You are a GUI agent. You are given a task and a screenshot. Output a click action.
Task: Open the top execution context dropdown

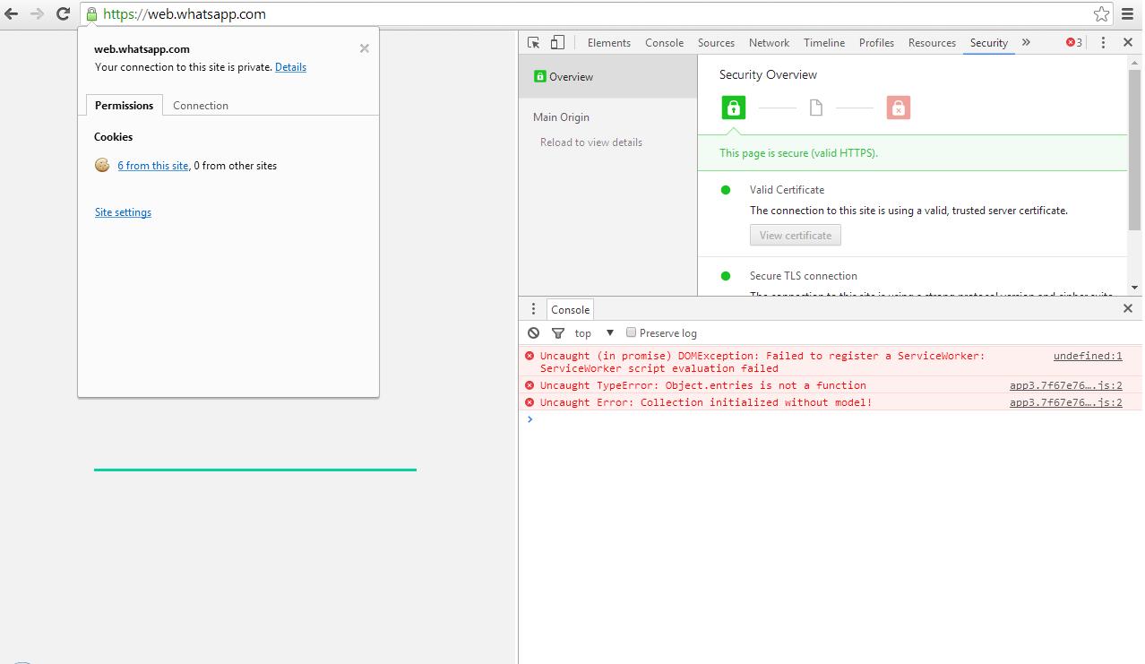(595, 332)
